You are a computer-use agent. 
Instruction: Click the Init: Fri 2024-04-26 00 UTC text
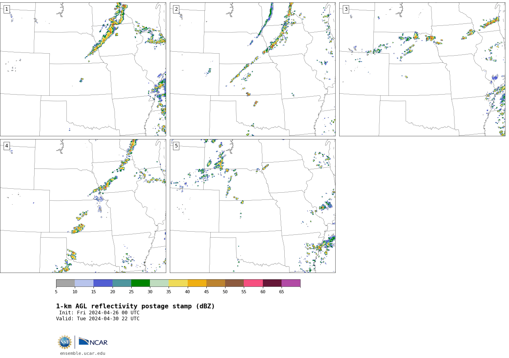[99, 313]
